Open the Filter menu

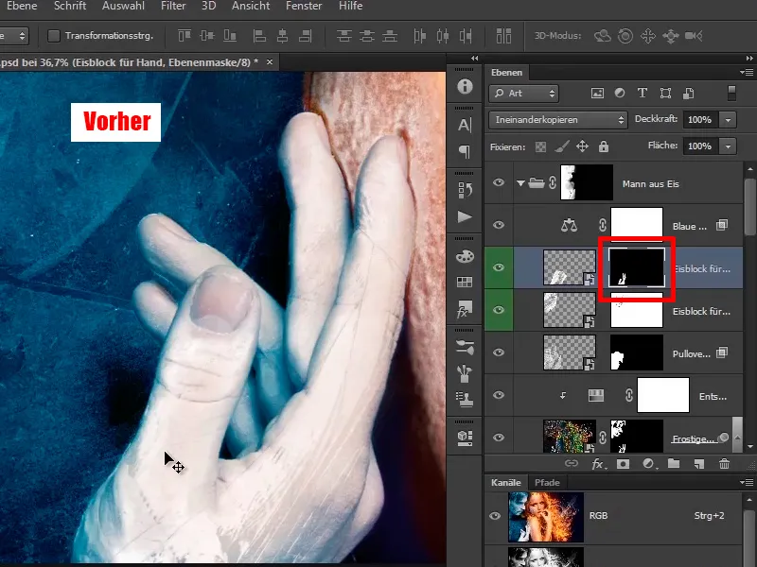(x=173, y=6)
